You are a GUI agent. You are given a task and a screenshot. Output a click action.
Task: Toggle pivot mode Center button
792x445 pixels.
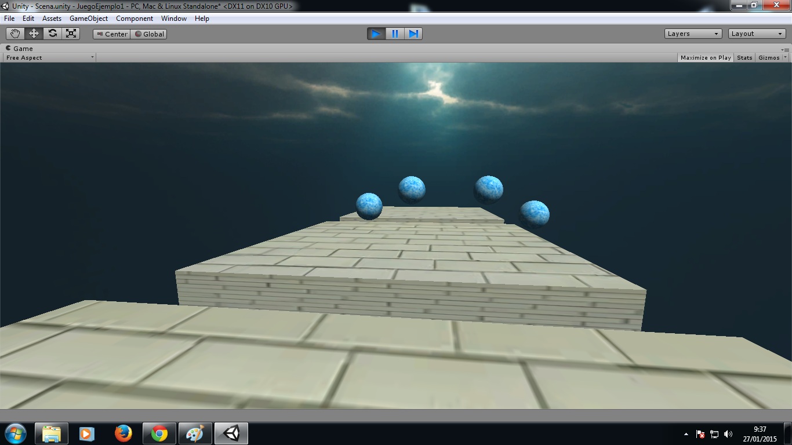click(112, 34)
